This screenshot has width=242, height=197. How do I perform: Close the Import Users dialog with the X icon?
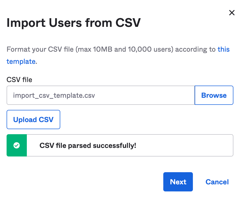tap(232, 13)
